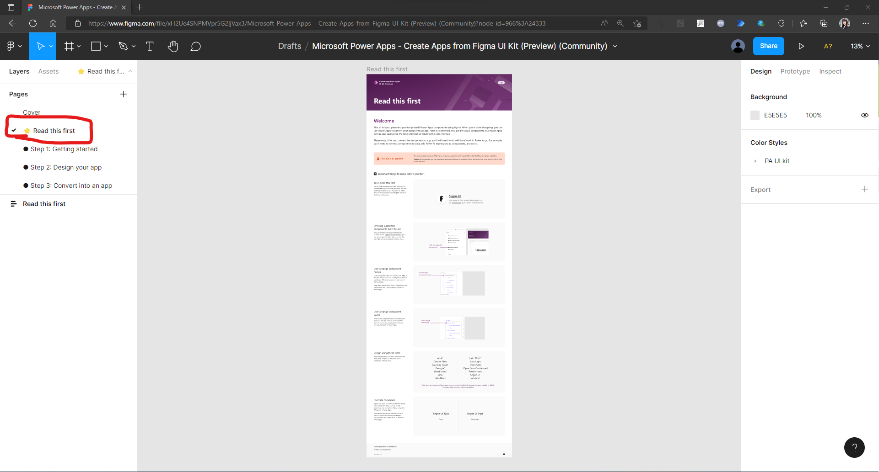Open the browser Settings and more menu
This screenshot has height=472, width=879.
[866, 23]
